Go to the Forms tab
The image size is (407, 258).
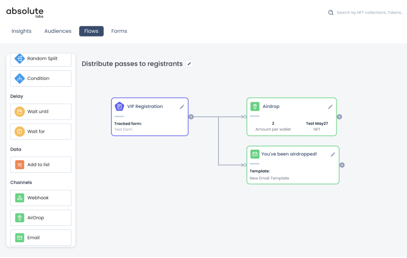[119, 31]
